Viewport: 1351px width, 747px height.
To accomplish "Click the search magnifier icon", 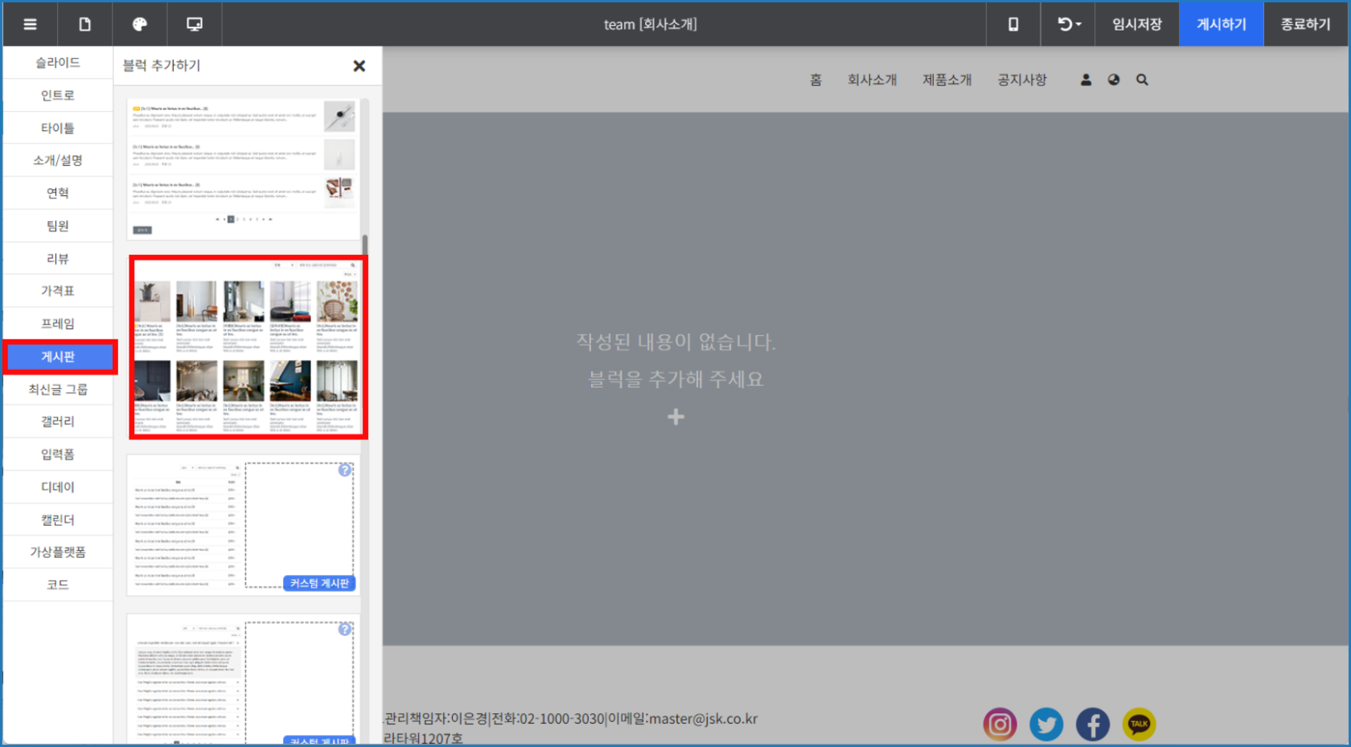I will click(x=1142, y=80).
